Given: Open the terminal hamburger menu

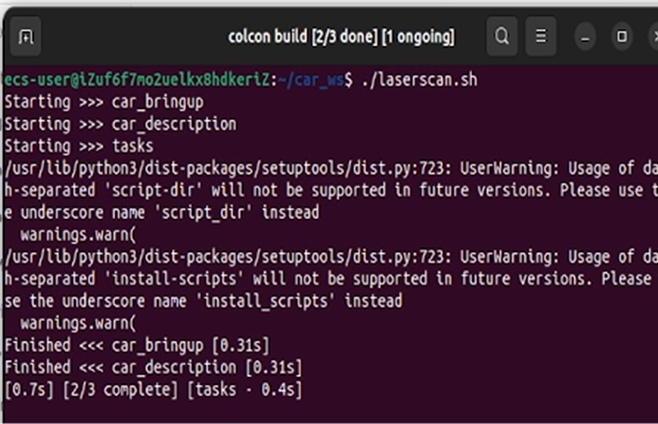Looking at the screenshot, I should tap(541, 37).
